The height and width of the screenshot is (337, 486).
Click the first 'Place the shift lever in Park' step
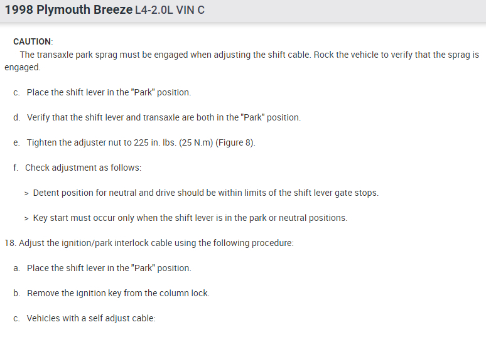click(109, 92)
